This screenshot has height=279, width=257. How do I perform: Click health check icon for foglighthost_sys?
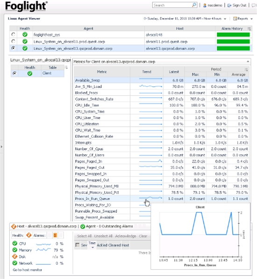(x=25, y=35)
